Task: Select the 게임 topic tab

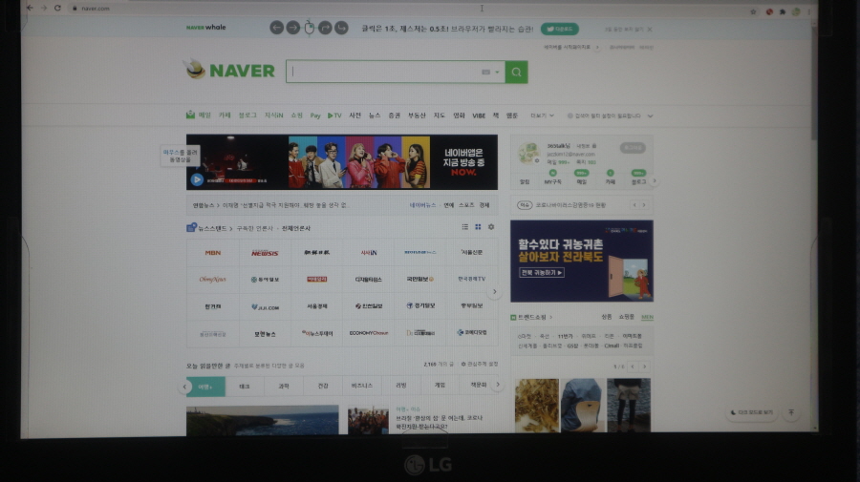Action: coord(440,386)
